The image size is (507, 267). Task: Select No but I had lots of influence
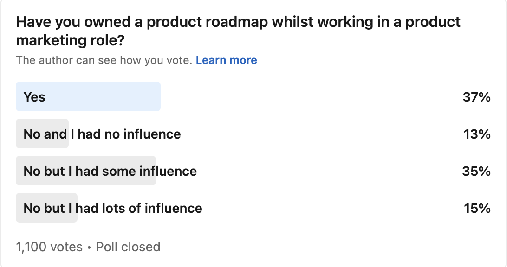coord(253,208)
